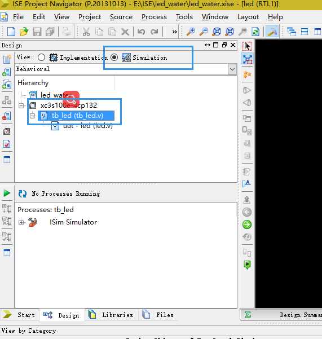Collapse the xc3s100e-4cp132 device node

(21, 105)
